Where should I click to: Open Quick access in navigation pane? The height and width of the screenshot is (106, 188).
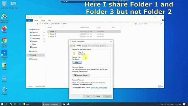click(x=35, y=29)
